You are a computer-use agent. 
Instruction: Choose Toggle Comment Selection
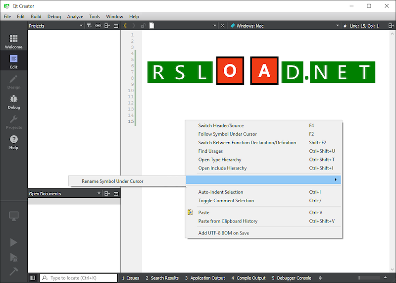[263, 201]
